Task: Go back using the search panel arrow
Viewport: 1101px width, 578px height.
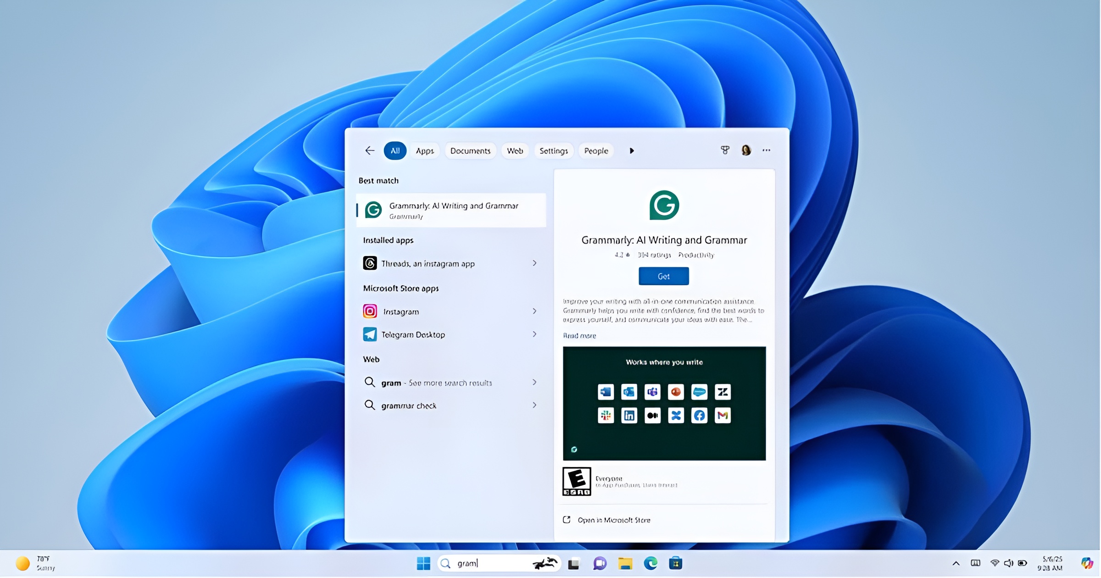Action: tap(370, 150)
